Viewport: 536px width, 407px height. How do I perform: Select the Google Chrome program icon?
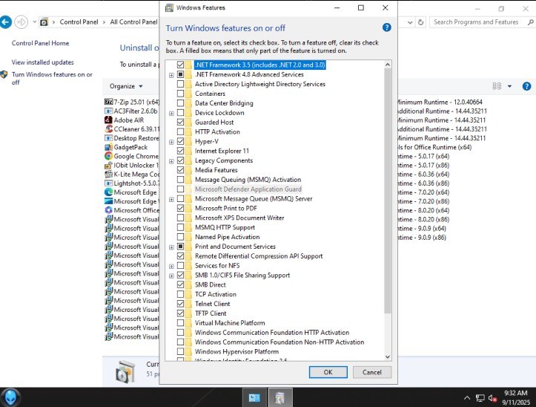tap(108, 156)
